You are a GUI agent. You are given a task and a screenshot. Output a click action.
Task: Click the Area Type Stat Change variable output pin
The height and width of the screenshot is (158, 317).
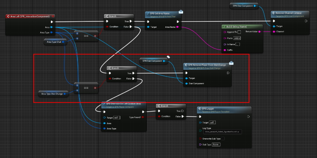[x=65, y=94]
